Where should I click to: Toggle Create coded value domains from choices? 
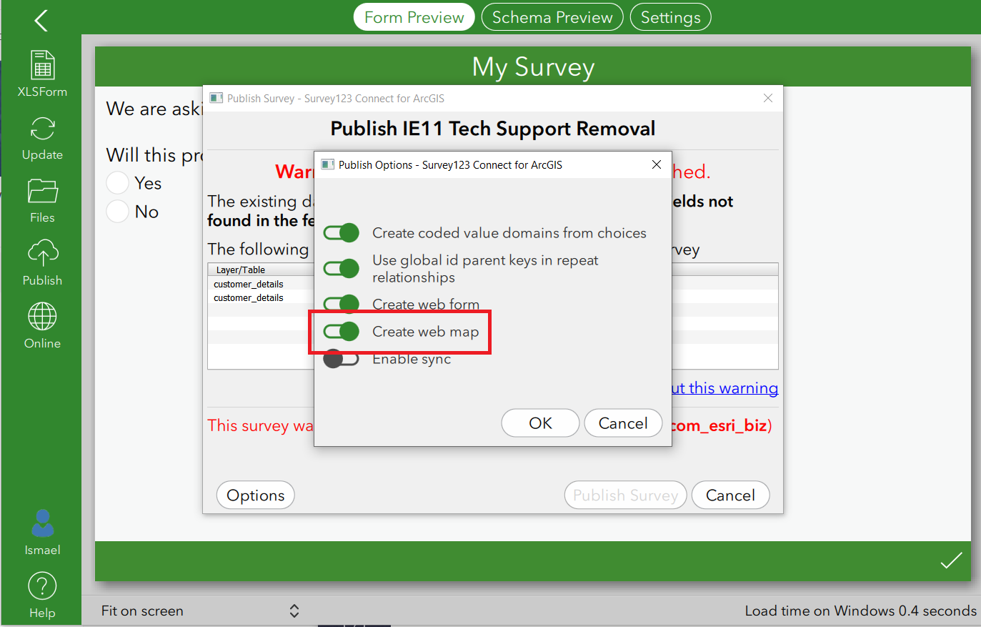coord(341,233)
